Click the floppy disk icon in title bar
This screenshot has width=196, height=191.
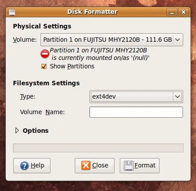[12, 12]
